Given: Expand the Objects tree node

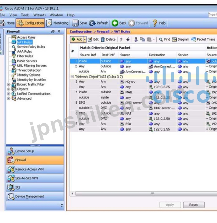Looking at the screenshot, I should pyautogui.click(x=9, y=89).
